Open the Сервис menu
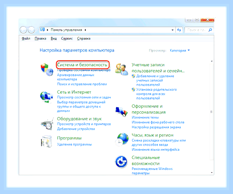This screenshot has width=233, height=194. tap(67, 38)
